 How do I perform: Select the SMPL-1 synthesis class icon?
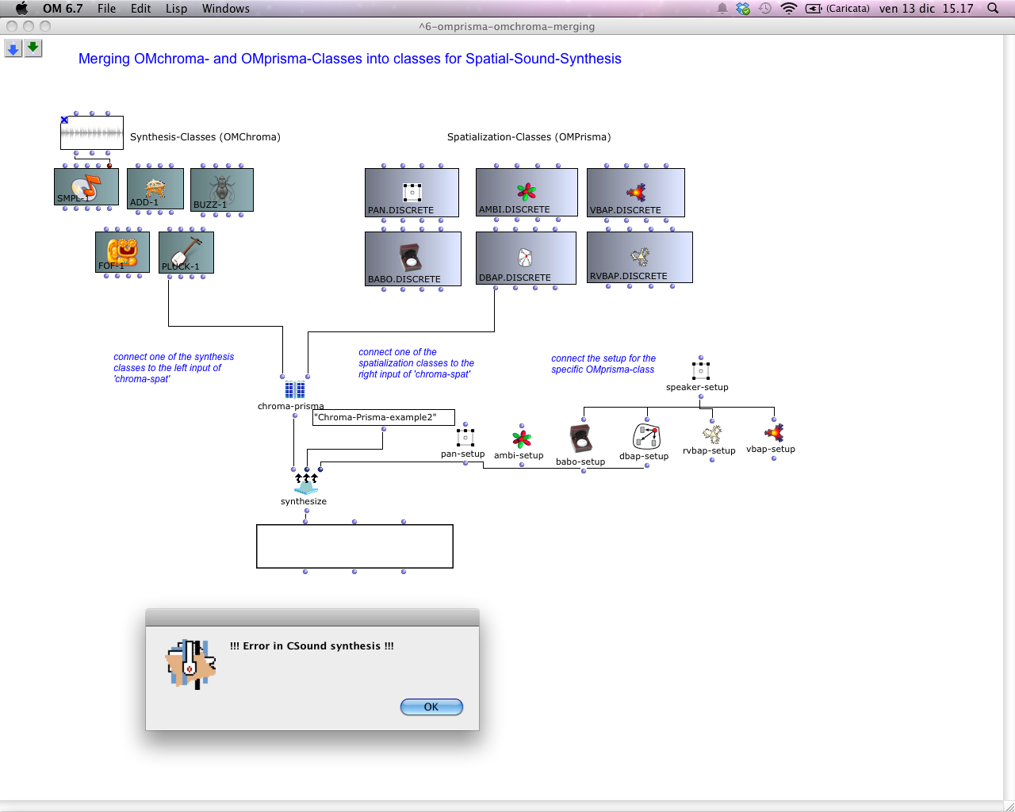click(x=86, y=186)
